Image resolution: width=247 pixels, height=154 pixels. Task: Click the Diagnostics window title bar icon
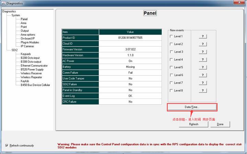3,3
